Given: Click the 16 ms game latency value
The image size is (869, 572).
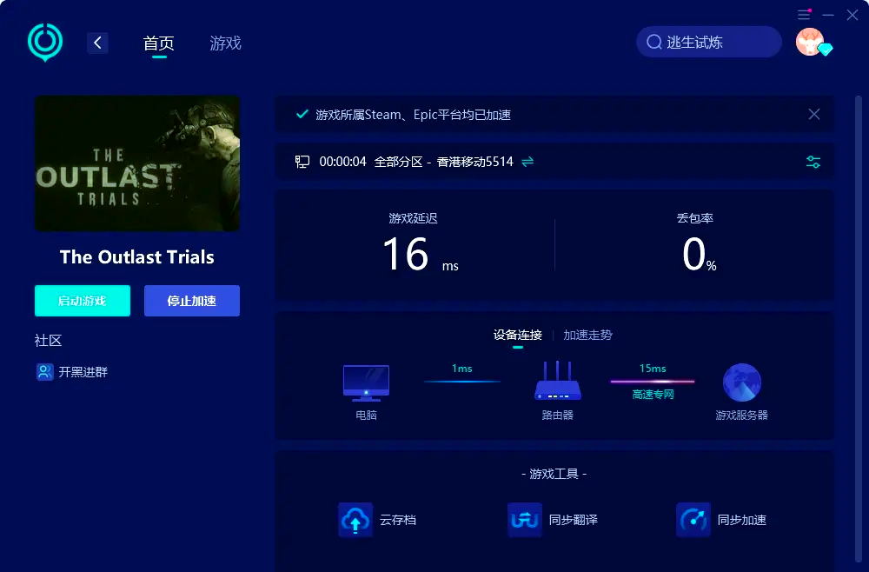Looking at the screenshot, I should click(420, 255).
